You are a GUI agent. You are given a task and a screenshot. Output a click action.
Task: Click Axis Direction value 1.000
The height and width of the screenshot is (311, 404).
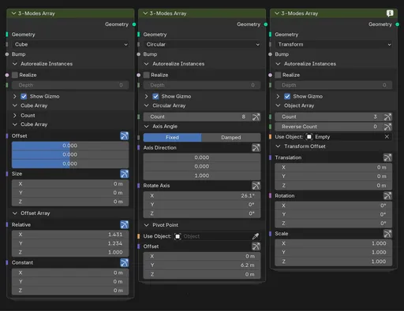pos(202,176)
